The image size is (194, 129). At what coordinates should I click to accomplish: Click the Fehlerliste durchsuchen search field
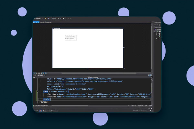141,111
